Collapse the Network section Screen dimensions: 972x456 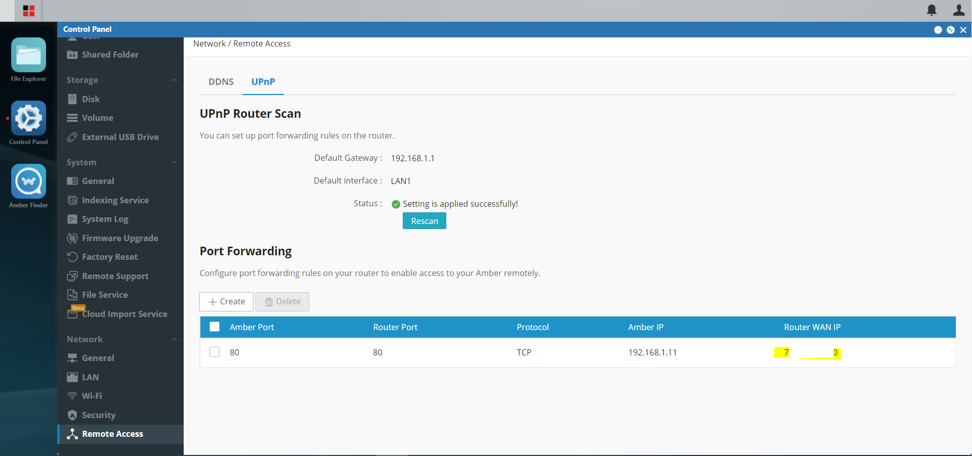click(x=174, y=339)
